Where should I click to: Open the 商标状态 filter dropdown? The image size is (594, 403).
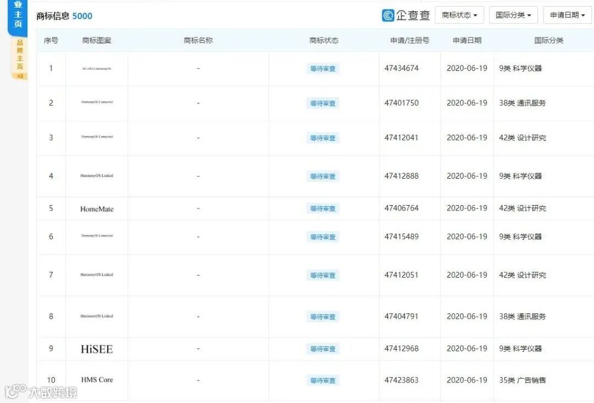pyautogui.click(x=459, y=15)
